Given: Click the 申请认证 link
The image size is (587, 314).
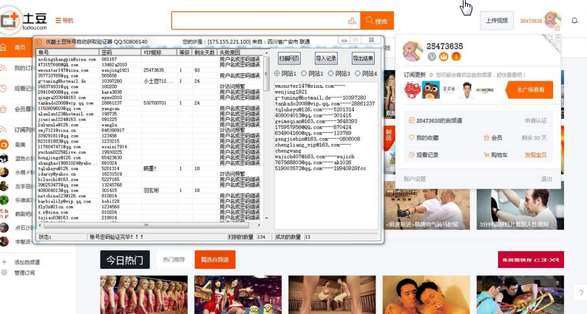Looking at the screenshot, I should pos(536,120).
